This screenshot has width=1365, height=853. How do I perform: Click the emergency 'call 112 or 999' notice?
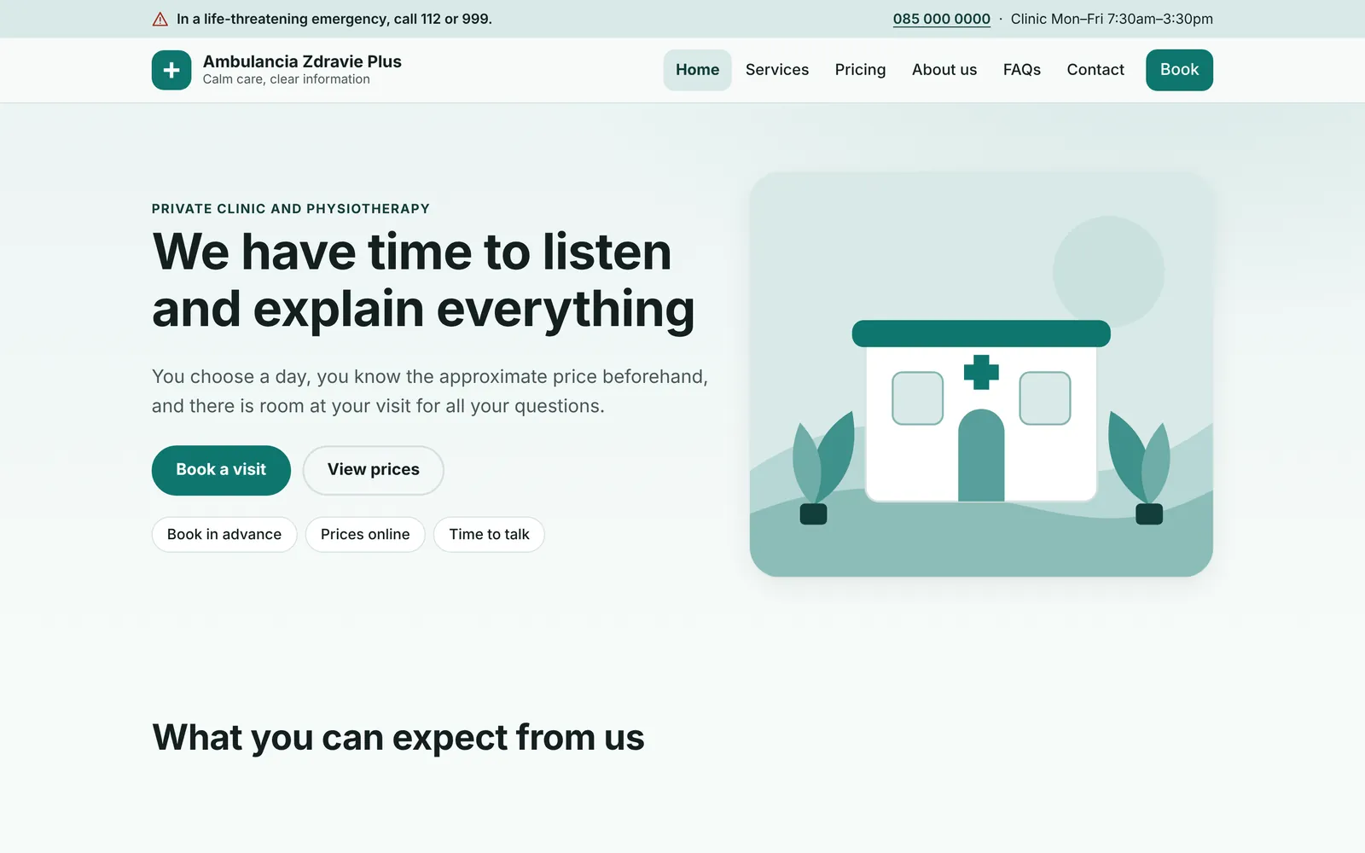point(334,19)
